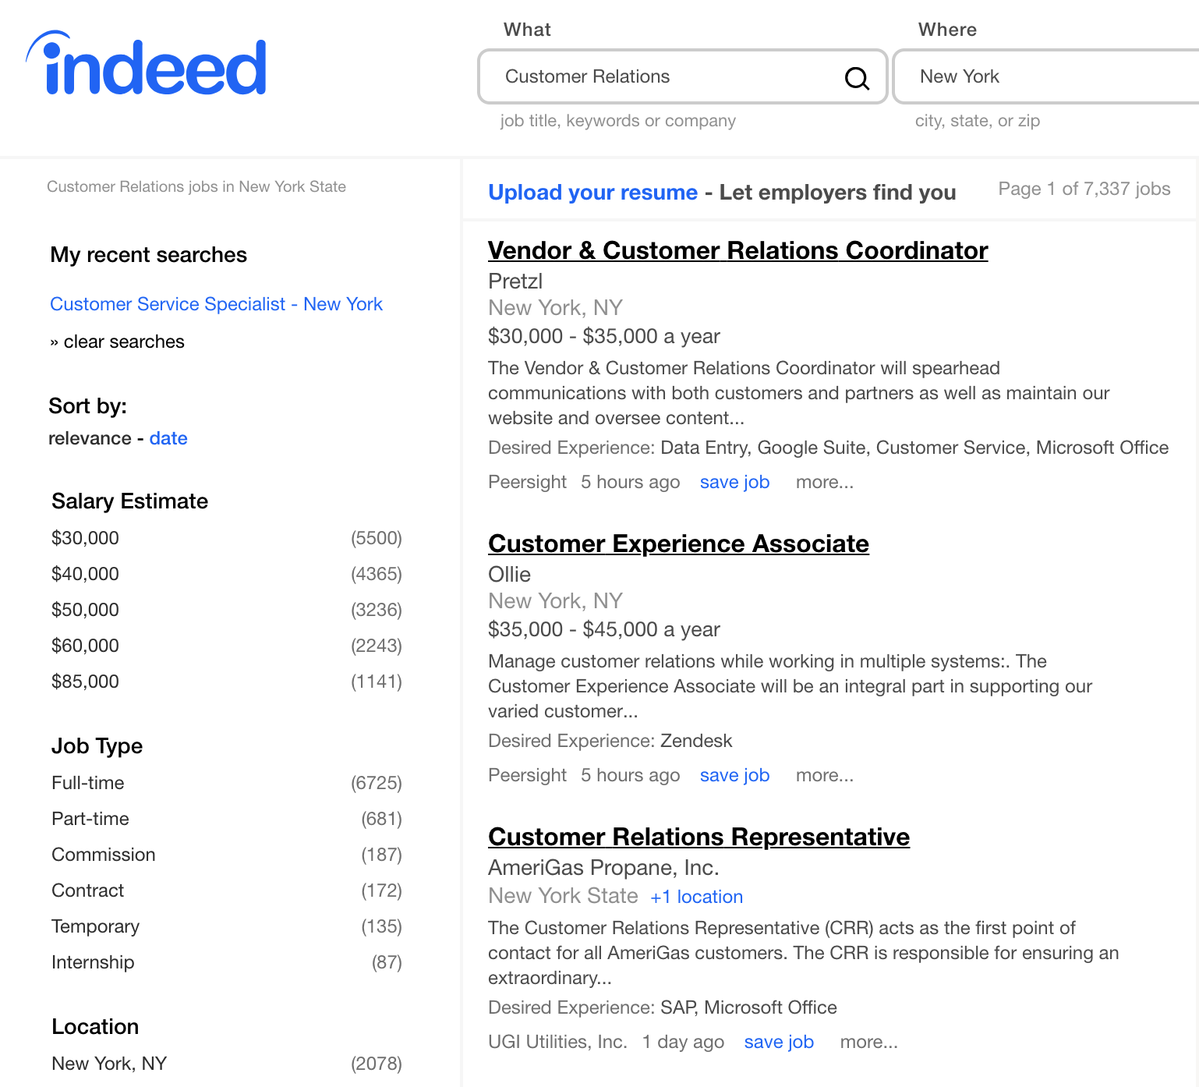Open Customer Experience Associate job listing
This screenshot has width=1199, height=1087.
(x=678, y=544)
